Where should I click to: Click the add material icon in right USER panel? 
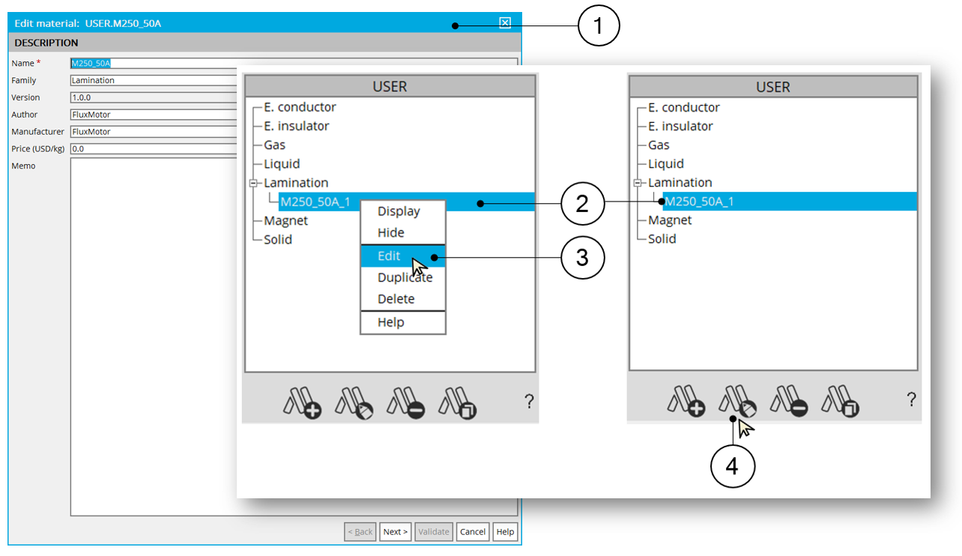[686, 400]
